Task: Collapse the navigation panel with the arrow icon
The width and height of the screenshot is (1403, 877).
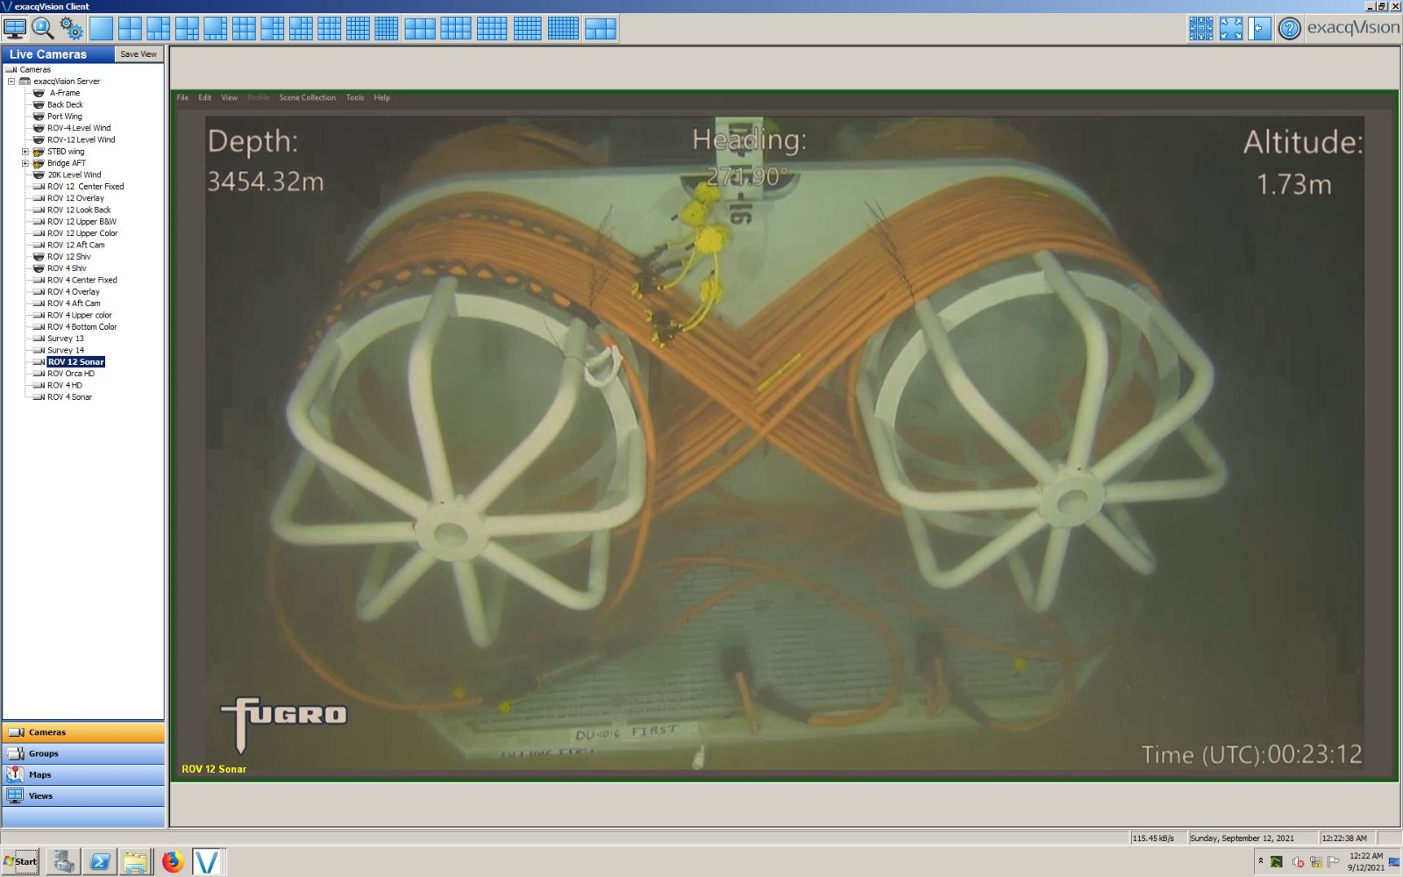Action: click(1260, 29)
